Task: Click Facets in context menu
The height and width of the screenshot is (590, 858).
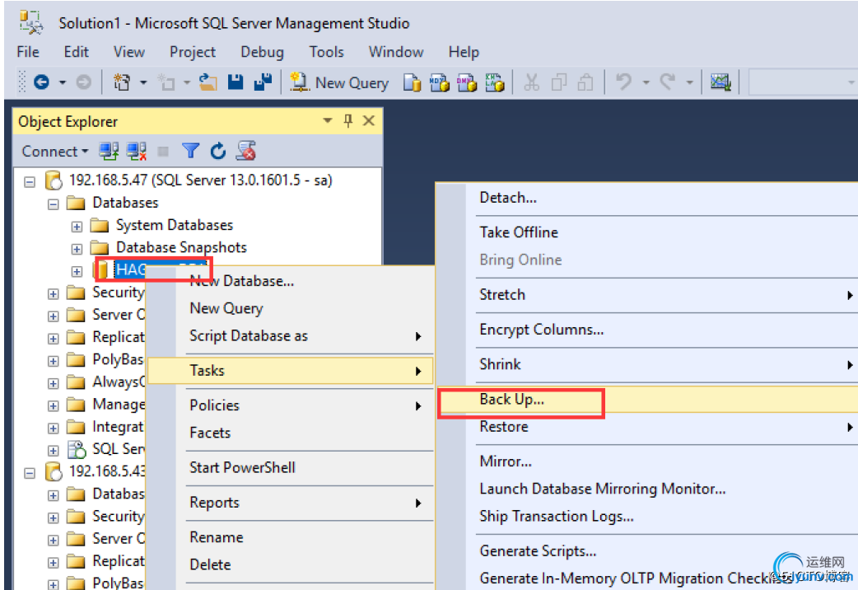Action: click(x=291, y=433)
